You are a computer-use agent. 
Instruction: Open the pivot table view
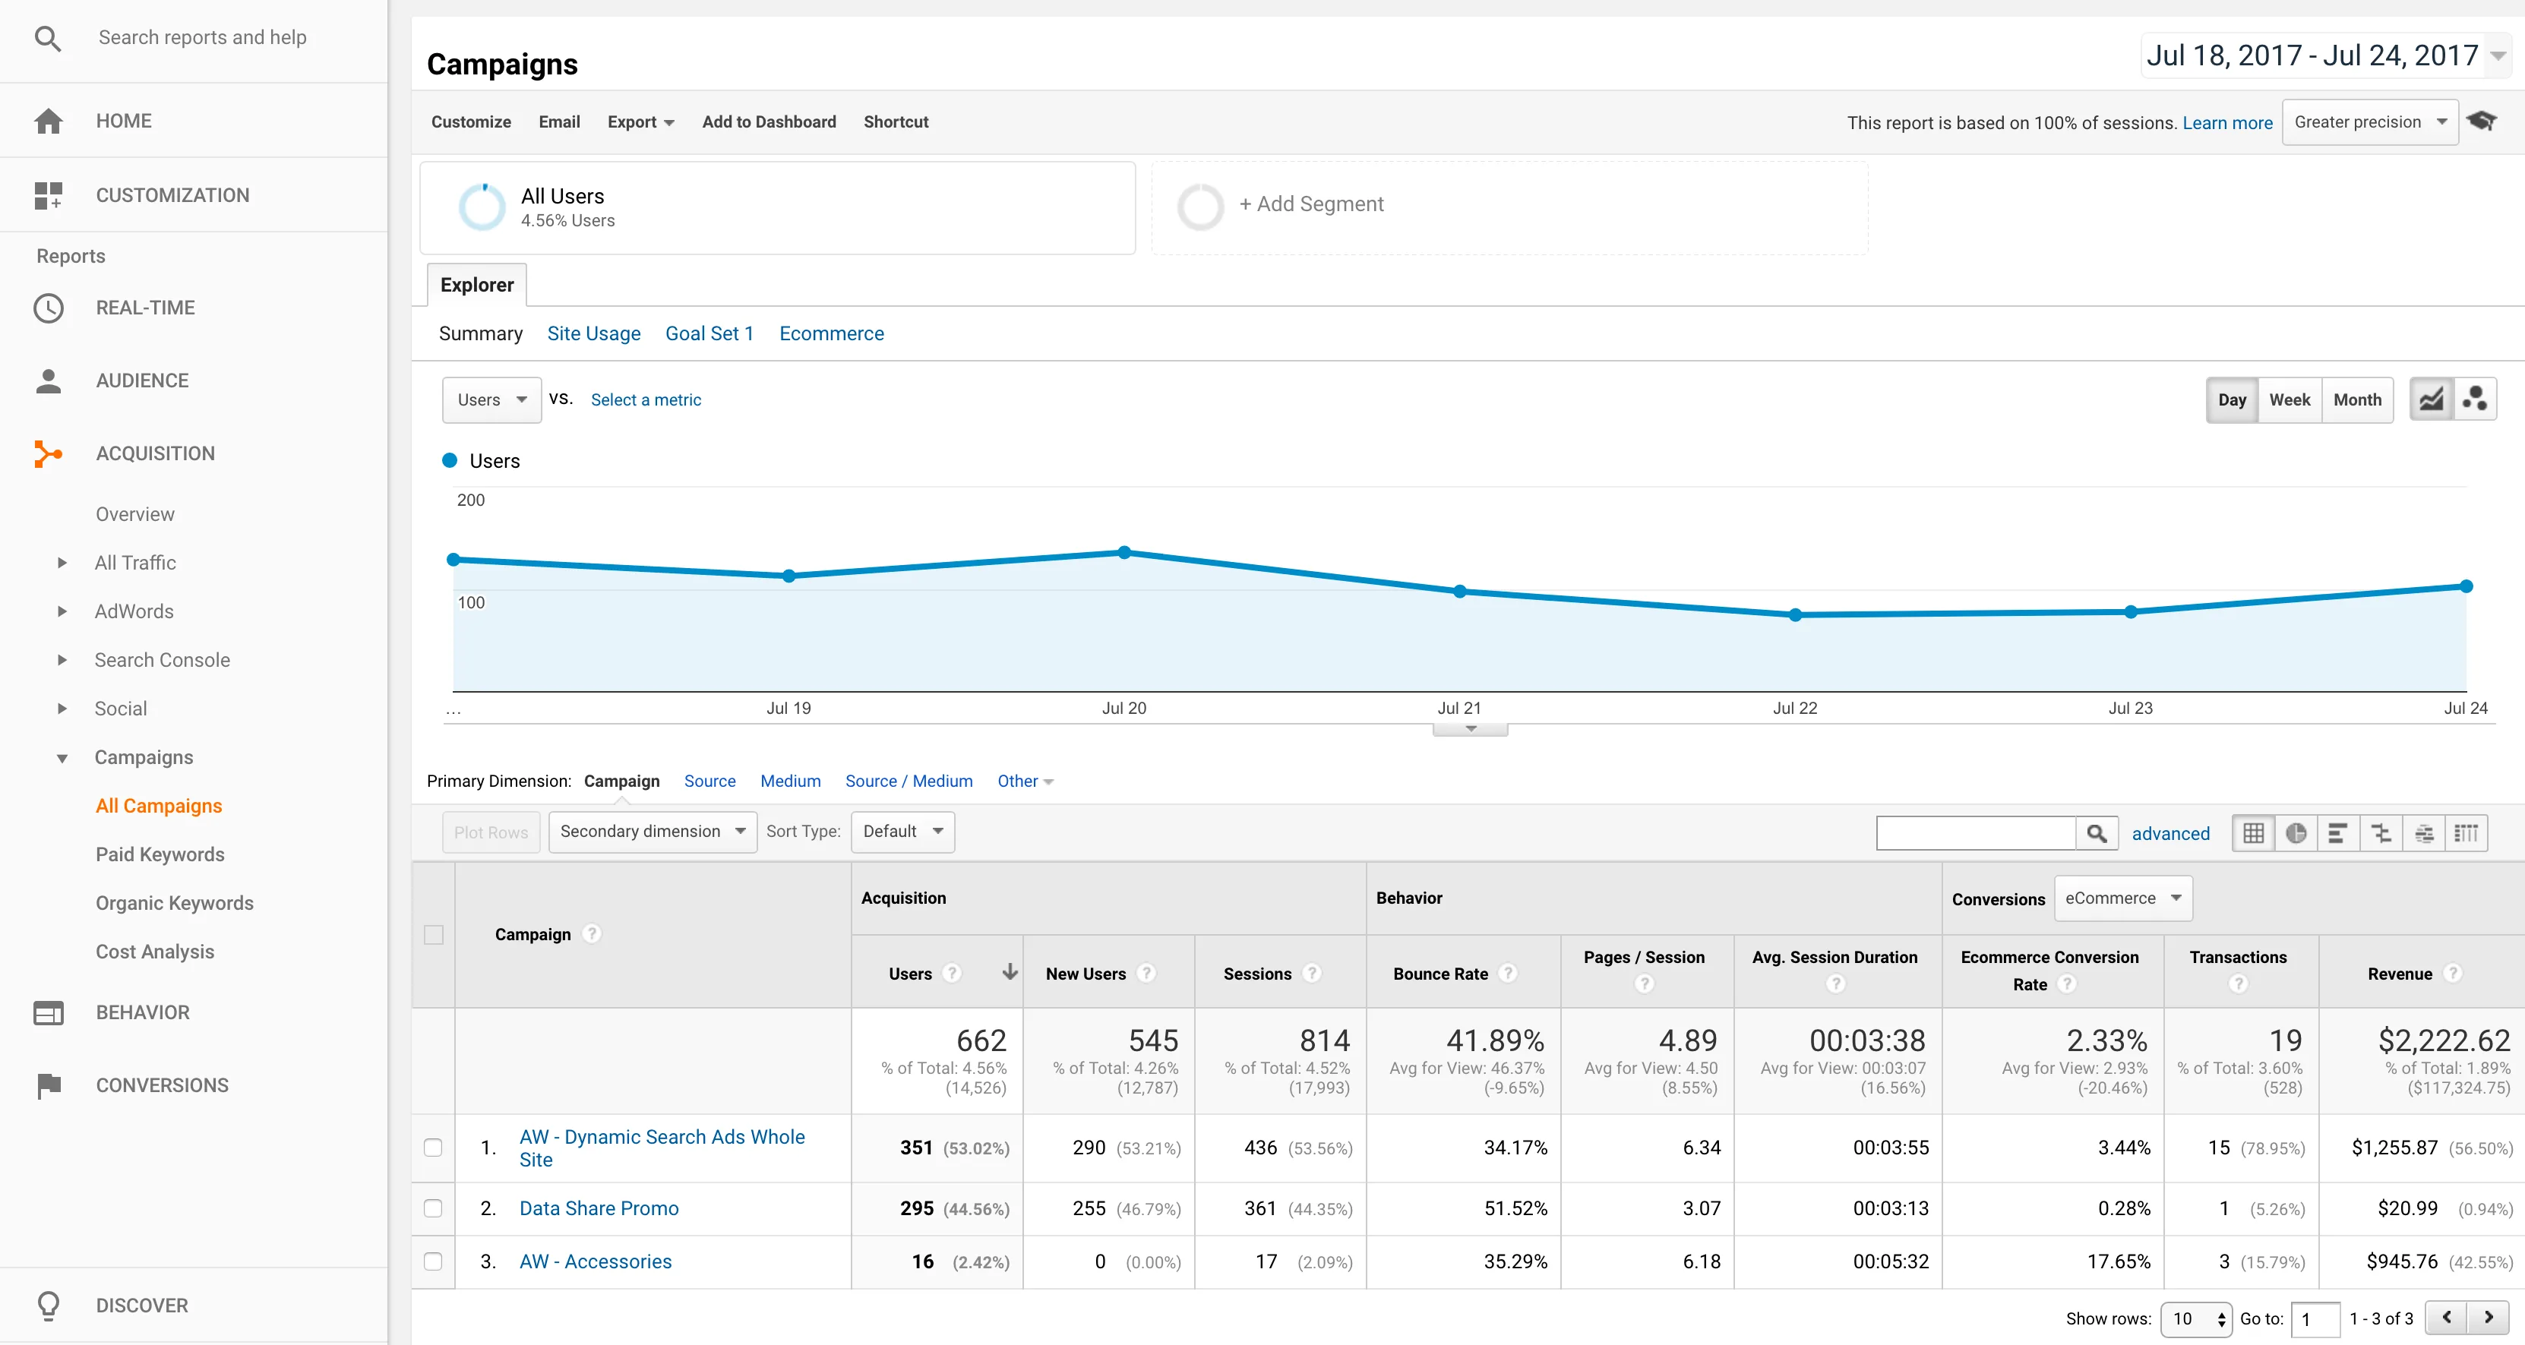point(2469,832)
